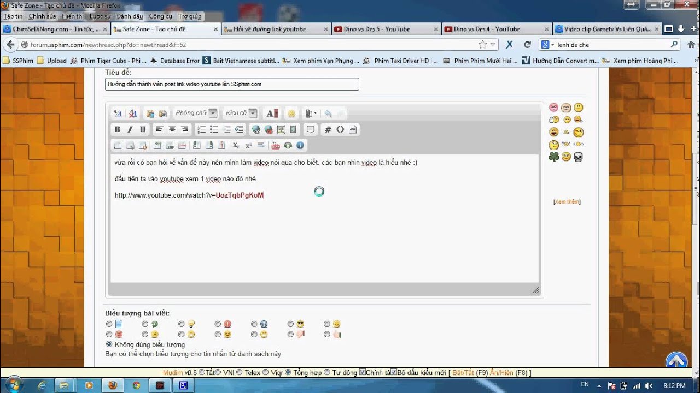The width and height of the screenshot is (700, 393).
Task: Apply subscript formatting
Action: (x=236, y=145)
